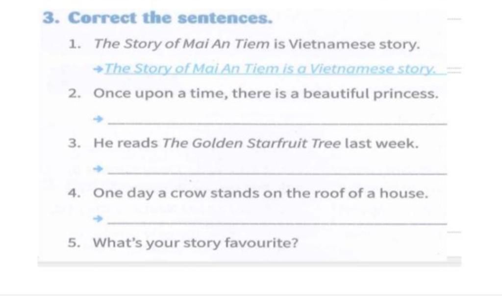Click the arrow below the Starfruit Tree sentence

[99, 168]
